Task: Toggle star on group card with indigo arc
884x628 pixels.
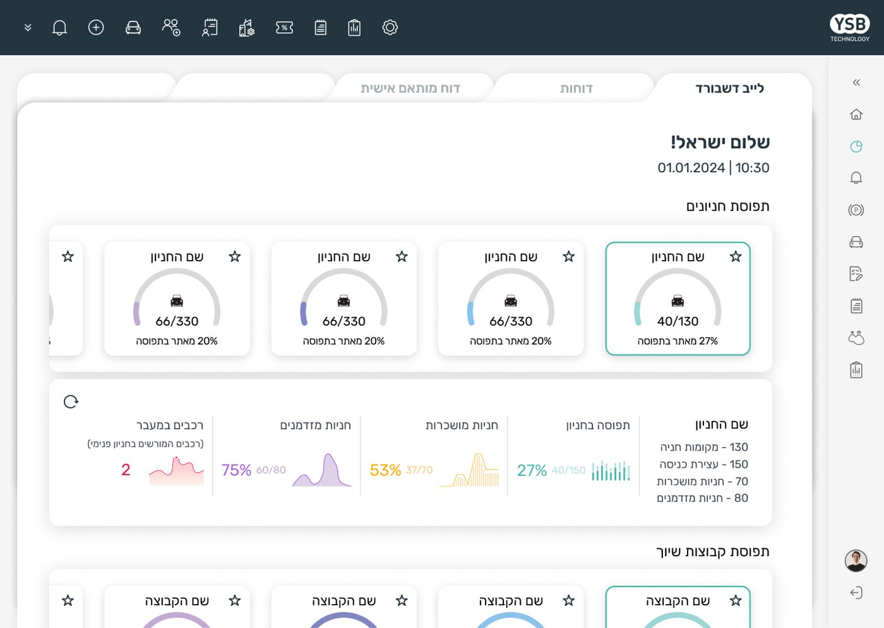Action: [402, 600]
